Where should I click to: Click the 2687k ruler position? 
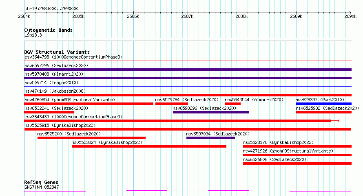(187, 16)
